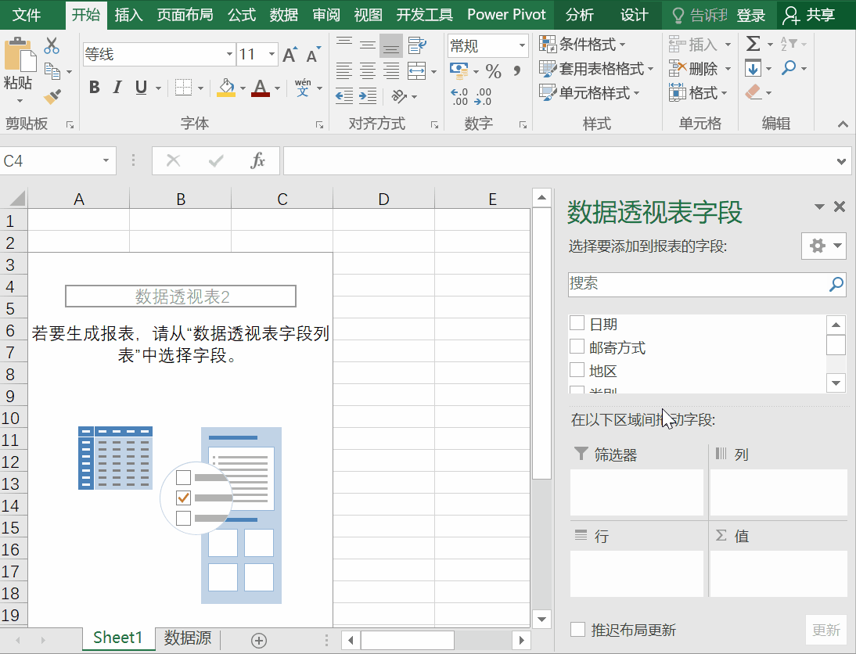This screenshot has height=654, width=856.
Task: Apply bottom vertical alignment
Action: click(391, 45)
